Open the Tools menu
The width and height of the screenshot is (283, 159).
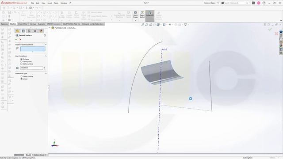(56, 3)
